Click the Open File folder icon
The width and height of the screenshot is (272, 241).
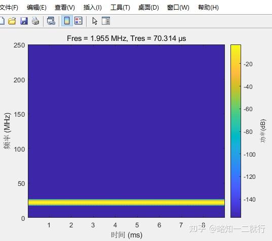(x=12, y=21)
